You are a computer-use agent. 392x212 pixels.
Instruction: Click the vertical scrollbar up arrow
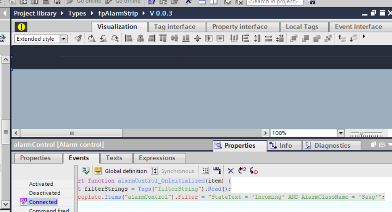pyautogui.click(x=6, y=60)
